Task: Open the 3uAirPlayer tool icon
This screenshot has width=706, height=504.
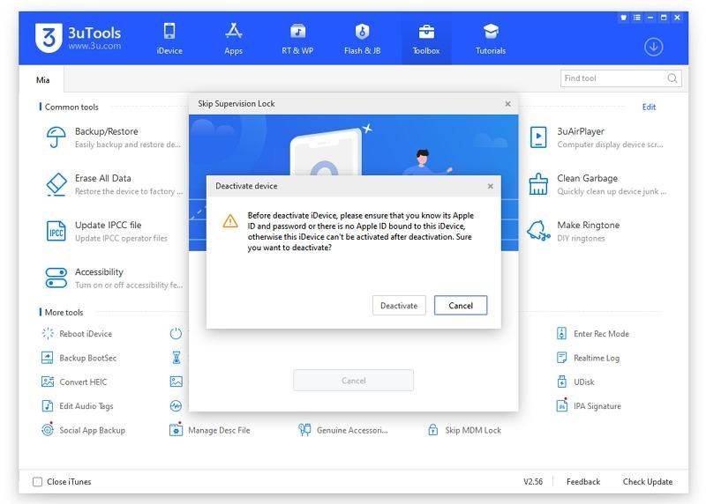Action: (538, 137)
